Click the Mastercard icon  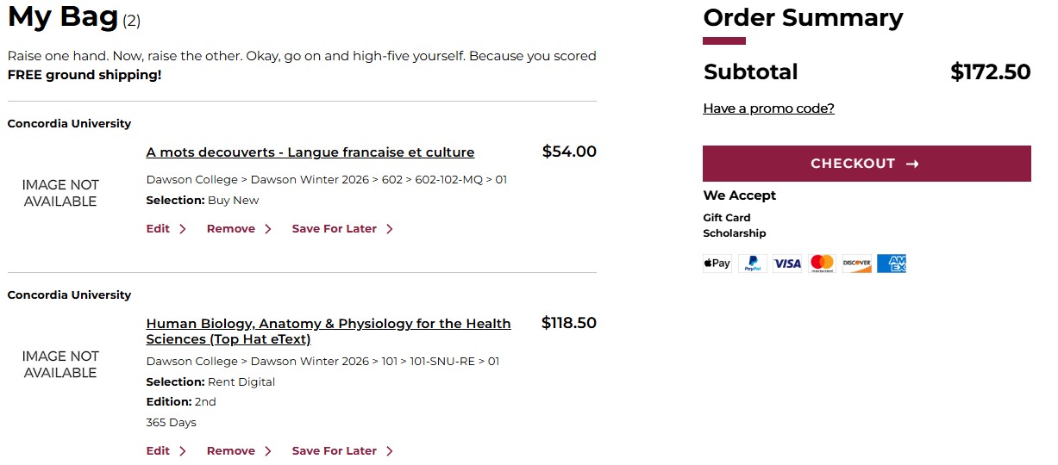point(823,263)
